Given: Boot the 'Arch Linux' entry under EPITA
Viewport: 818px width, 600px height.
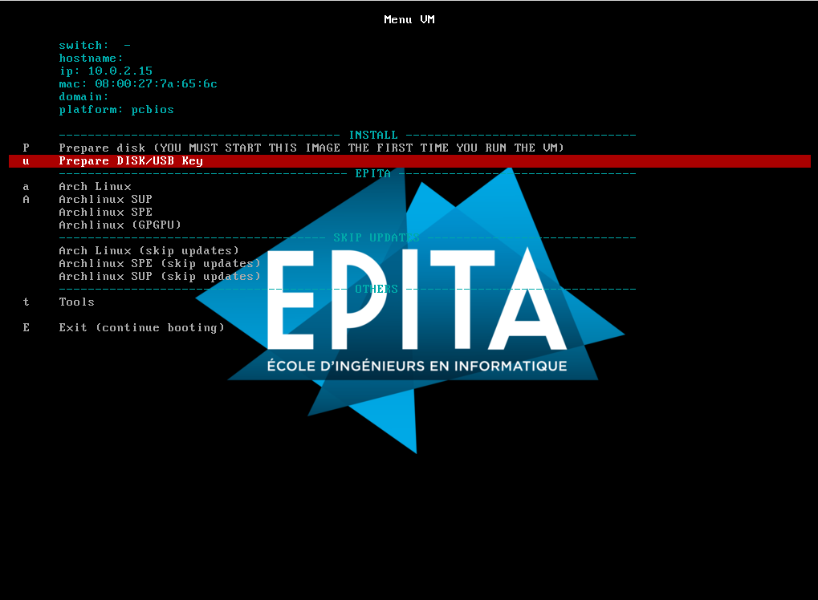Looking at the screenshot, I should pos(95,187).
